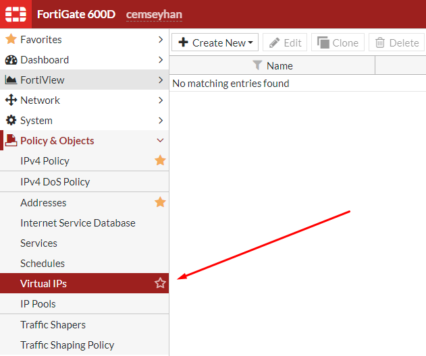Expand the FortiView menu chevron
The height and width of the screenshot is (356, 426).
coord(161,80)
